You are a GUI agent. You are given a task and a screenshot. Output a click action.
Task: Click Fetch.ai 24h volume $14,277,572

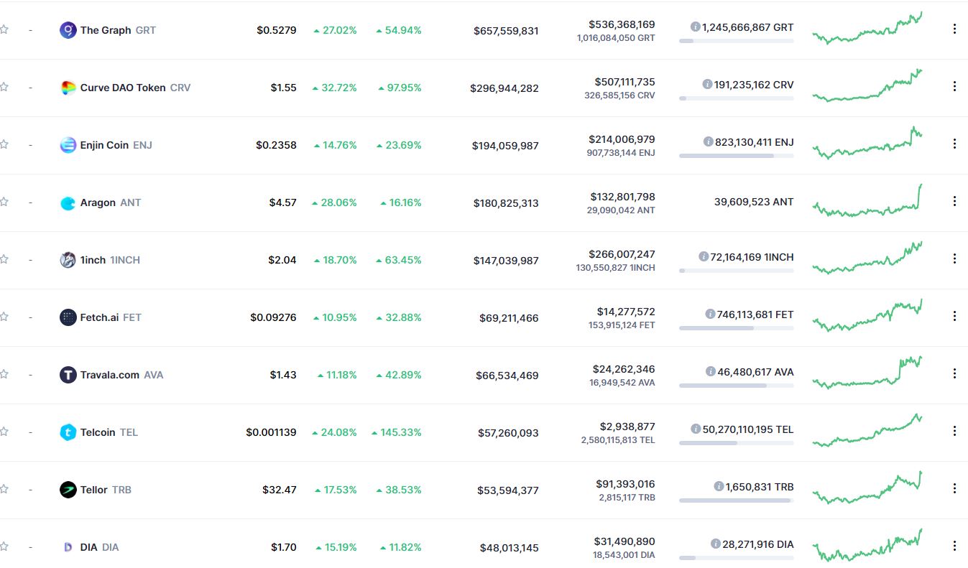(626, 312)
